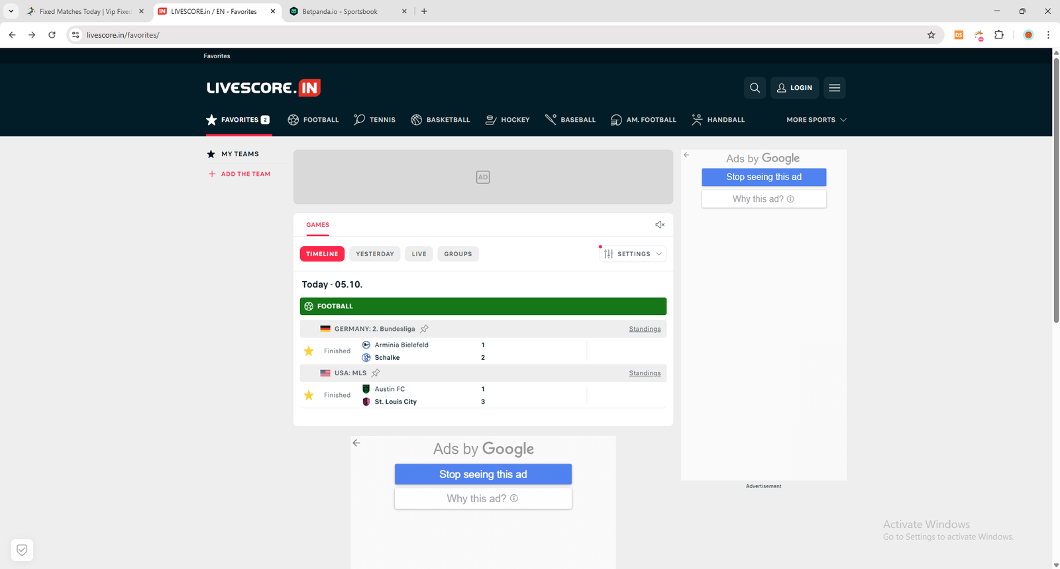
Task: Switch to the Yesterday tab
Action: pyautogui.click(x=374, y=254)
